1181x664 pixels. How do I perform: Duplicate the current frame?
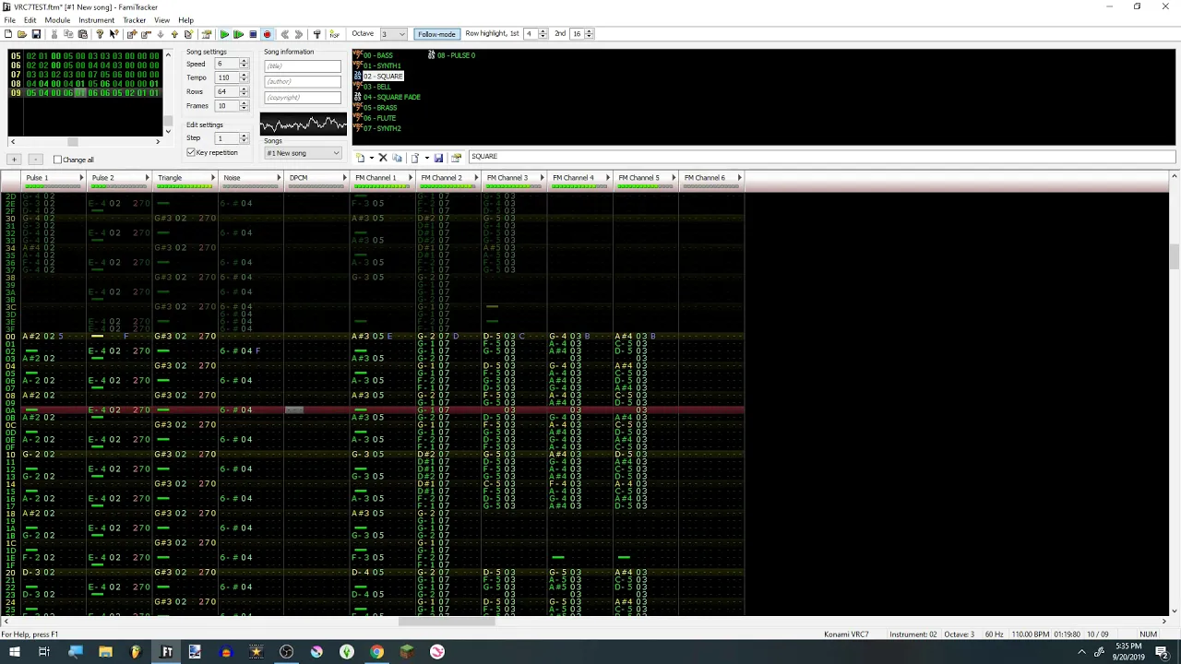188,34
